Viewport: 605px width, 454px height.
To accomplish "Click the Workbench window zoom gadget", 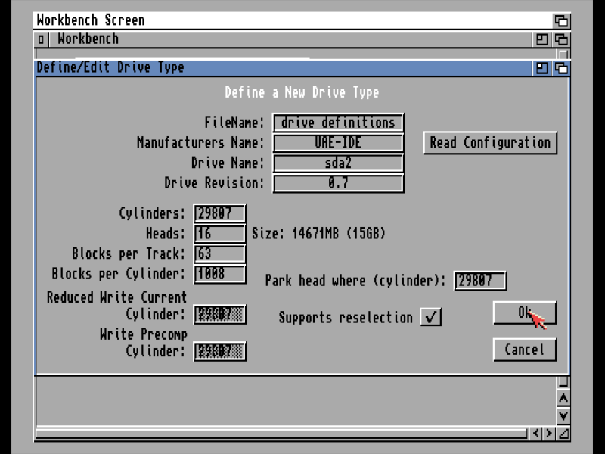I will coord(542,39).
